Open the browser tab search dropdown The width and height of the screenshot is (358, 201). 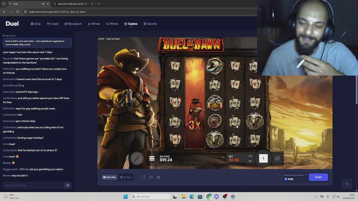coord(3,4)
